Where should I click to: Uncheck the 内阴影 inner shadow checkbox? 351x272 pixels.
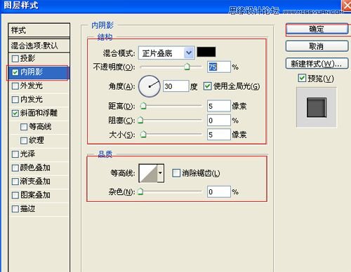(x=15, y=72)
